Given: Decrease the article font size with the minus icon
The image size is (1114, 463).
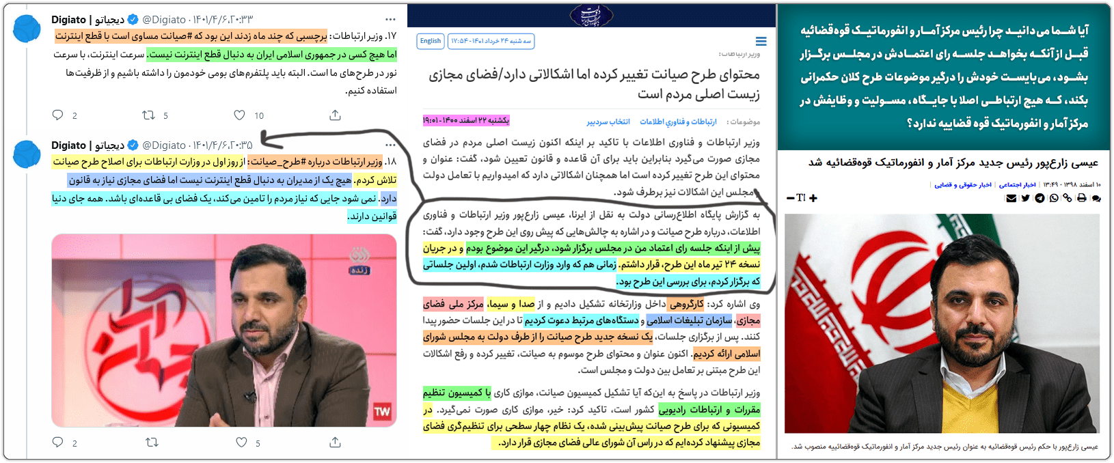Looking at the screenshot, I should [x=791, y=198].
